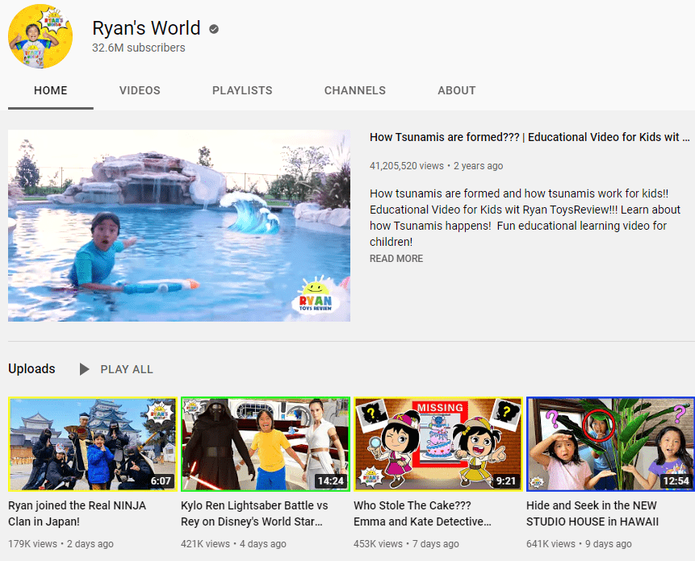The height and width of the screenshot is (561, 695).
Task: Click the Ryan ToysReview logo on featured video
Action: coord(316,297)
